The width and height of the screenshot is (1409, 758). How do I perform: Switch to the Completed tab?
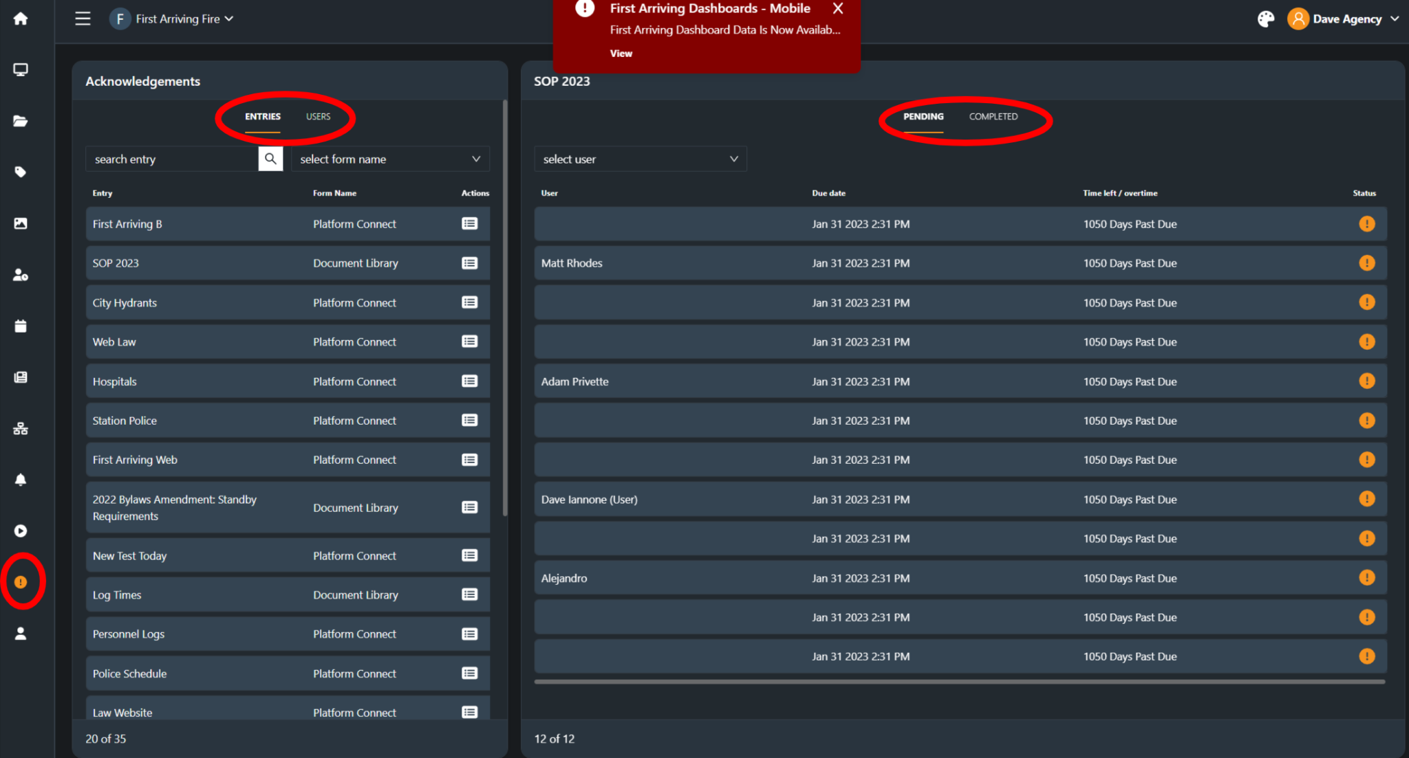[x=993, y=117]
